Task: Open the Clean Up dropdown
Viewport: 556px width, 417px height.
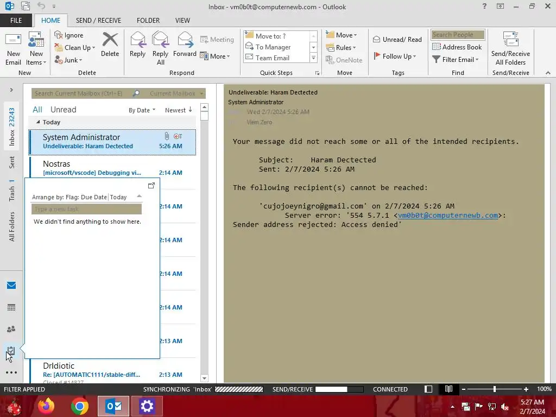Action: click(x=75, y=48)
